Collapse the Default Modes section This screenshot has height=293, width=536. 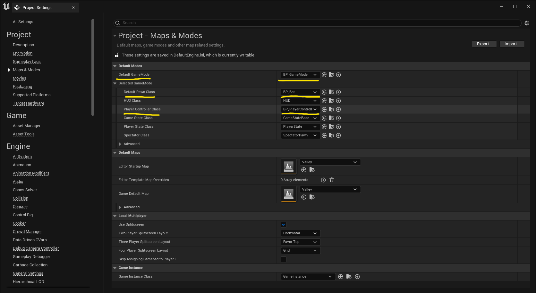(115, 66)
